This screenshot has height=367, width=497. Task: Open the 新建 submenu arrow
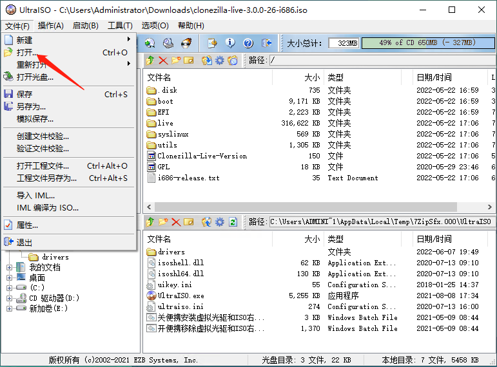click(129, 39)
